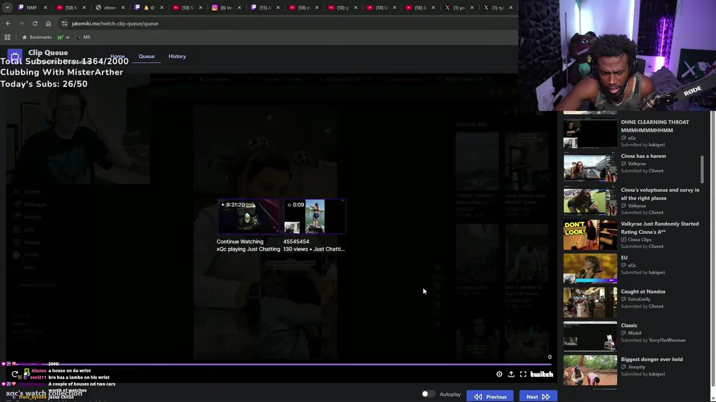Close the NMP tab
This screenshot has width=716, height=402.
(x=46, y=7)
